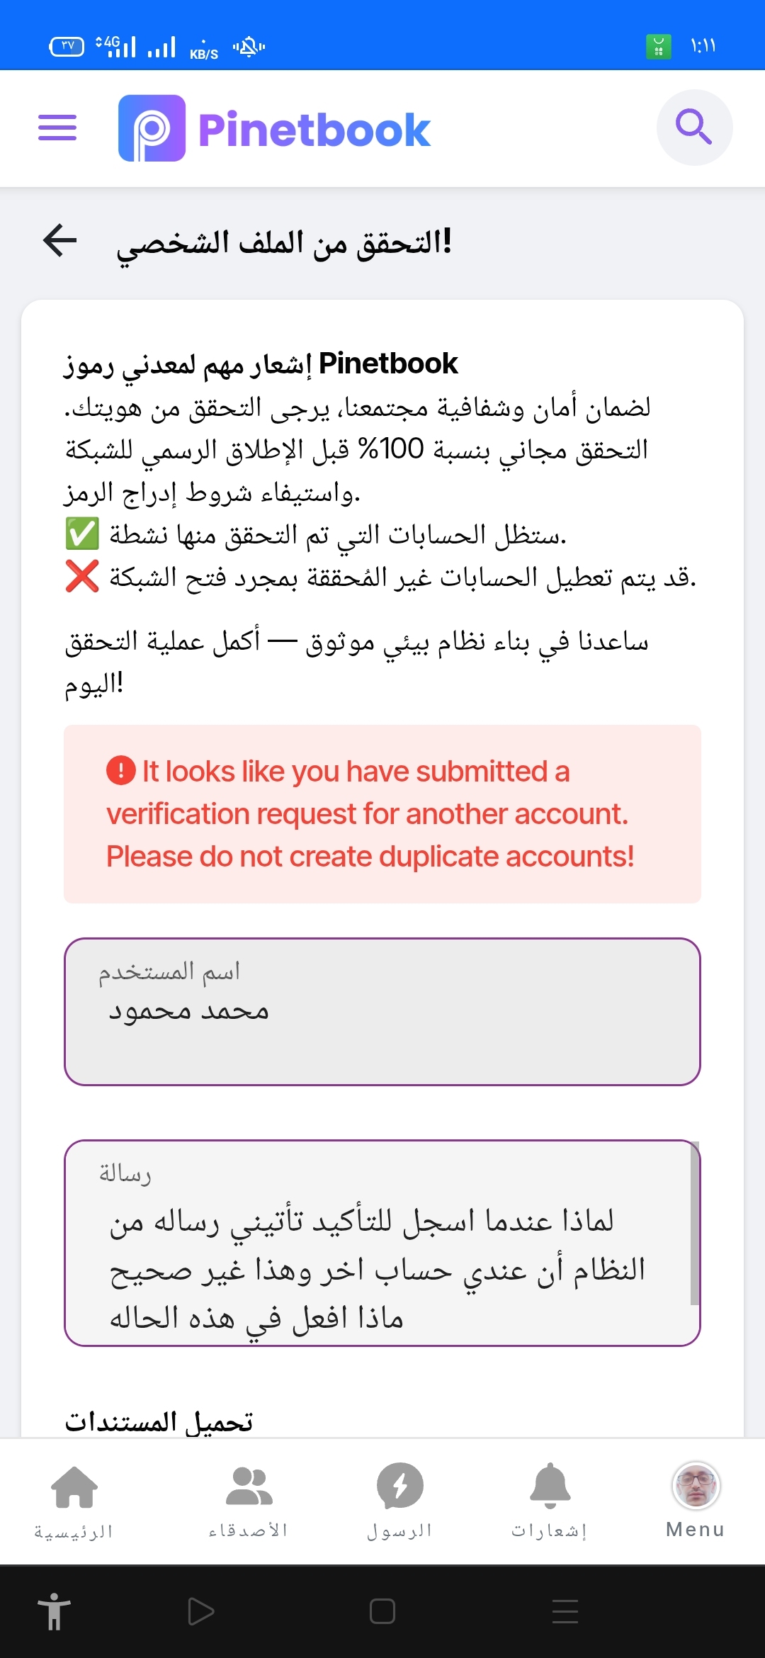Image resolution: width=765 pixels, height=1658 pixels.
Task: Tap the Pinetbook logo icon
Action: (152, 128)
